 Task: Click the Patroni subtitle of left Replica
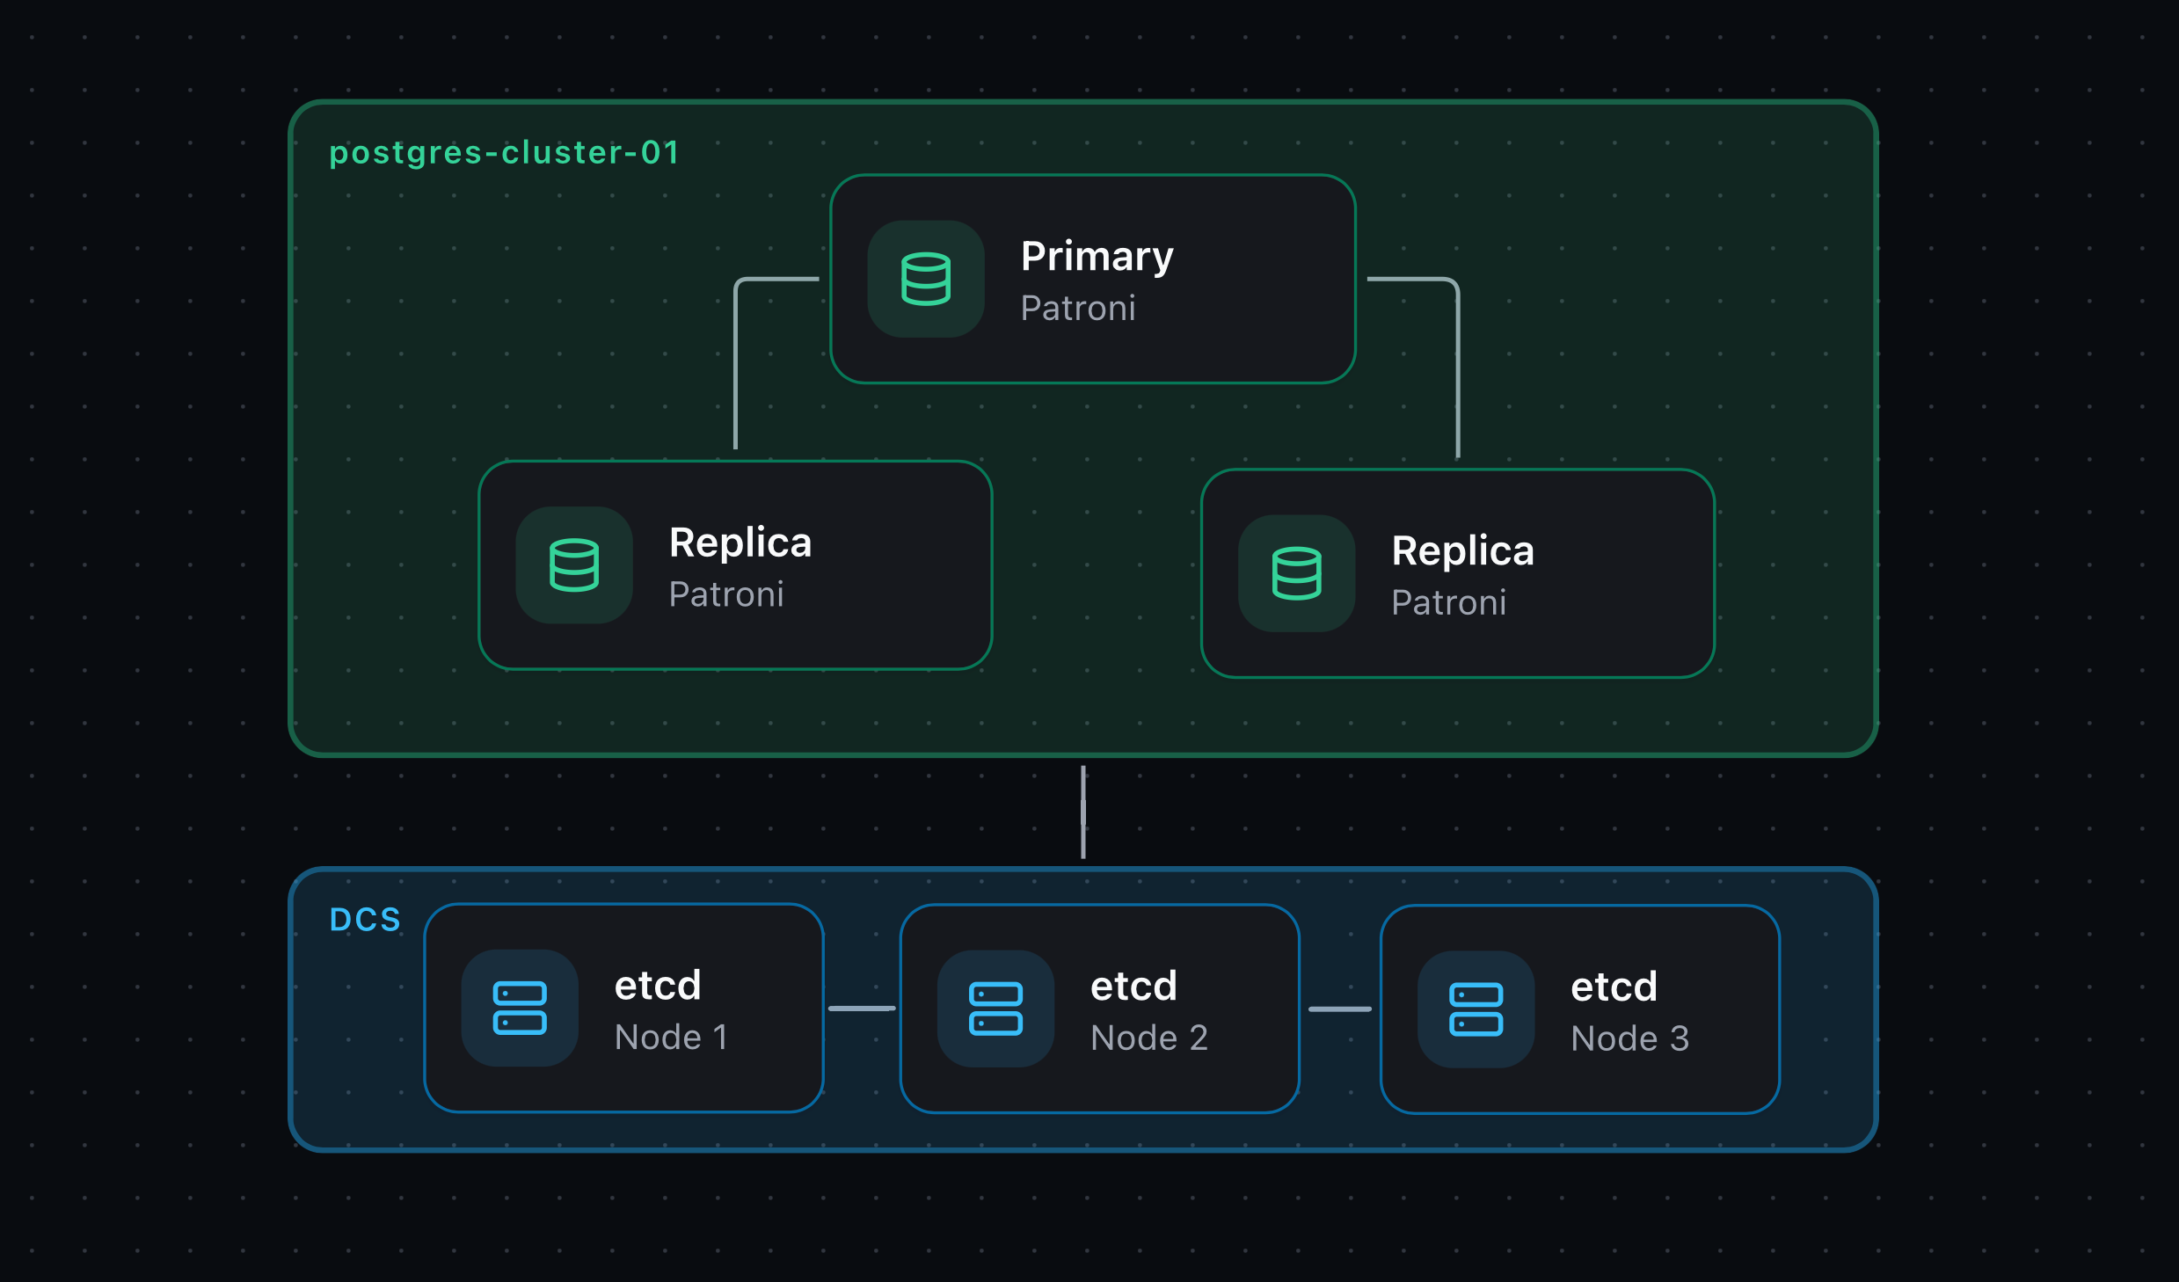click(726, 594)
